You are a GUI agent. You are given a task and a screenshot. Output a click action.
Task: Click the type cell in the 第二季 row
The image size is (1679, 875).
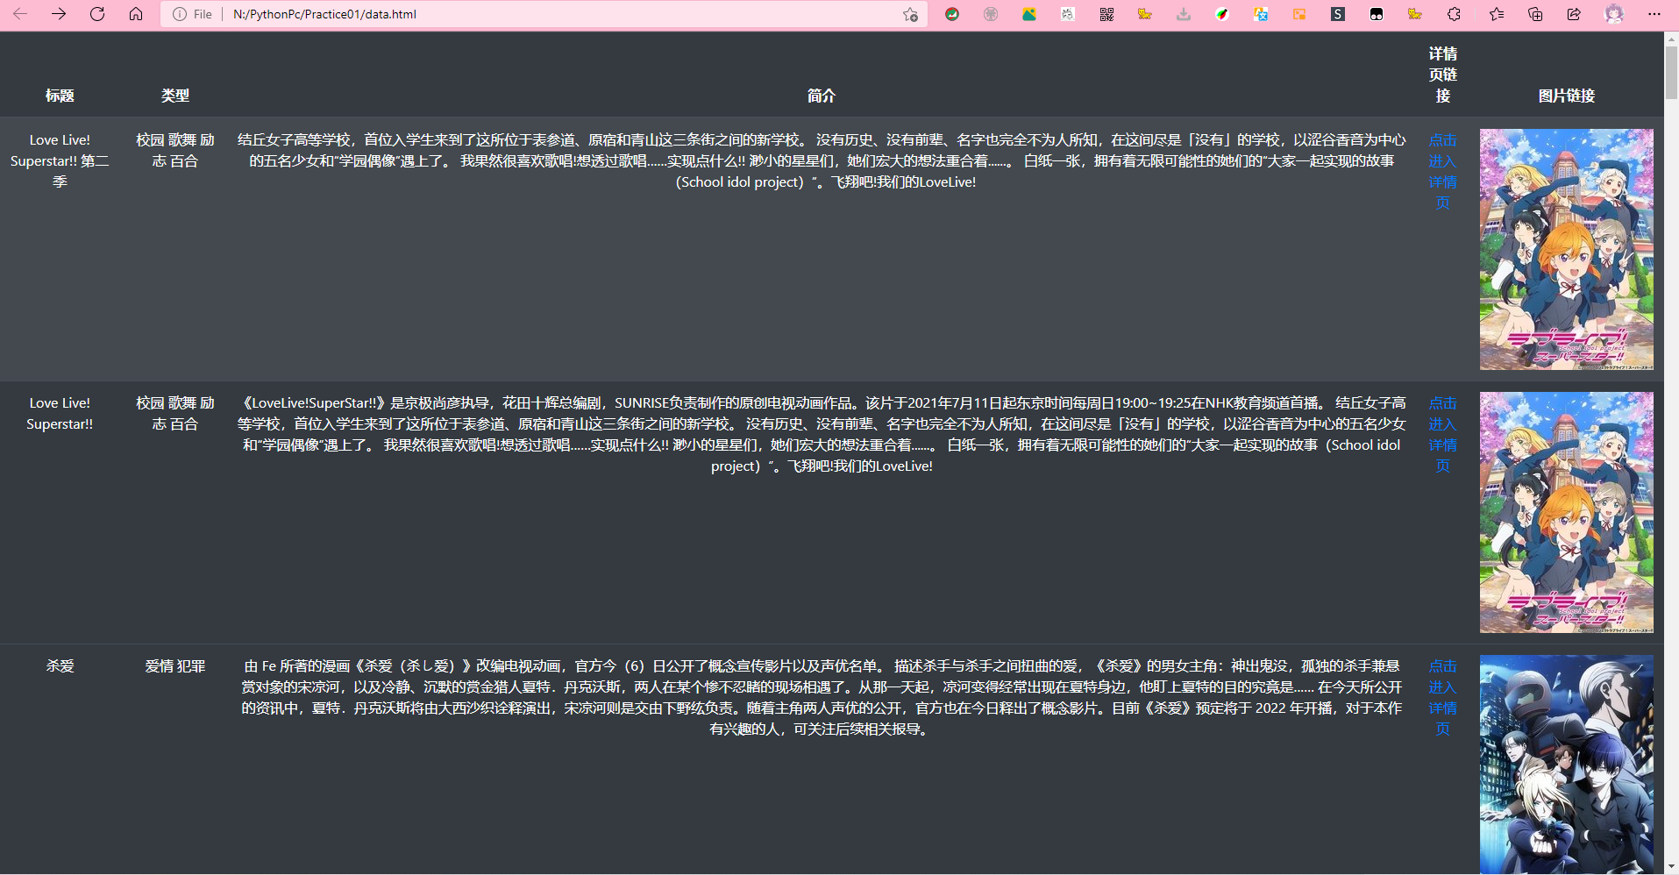[175, 151]
